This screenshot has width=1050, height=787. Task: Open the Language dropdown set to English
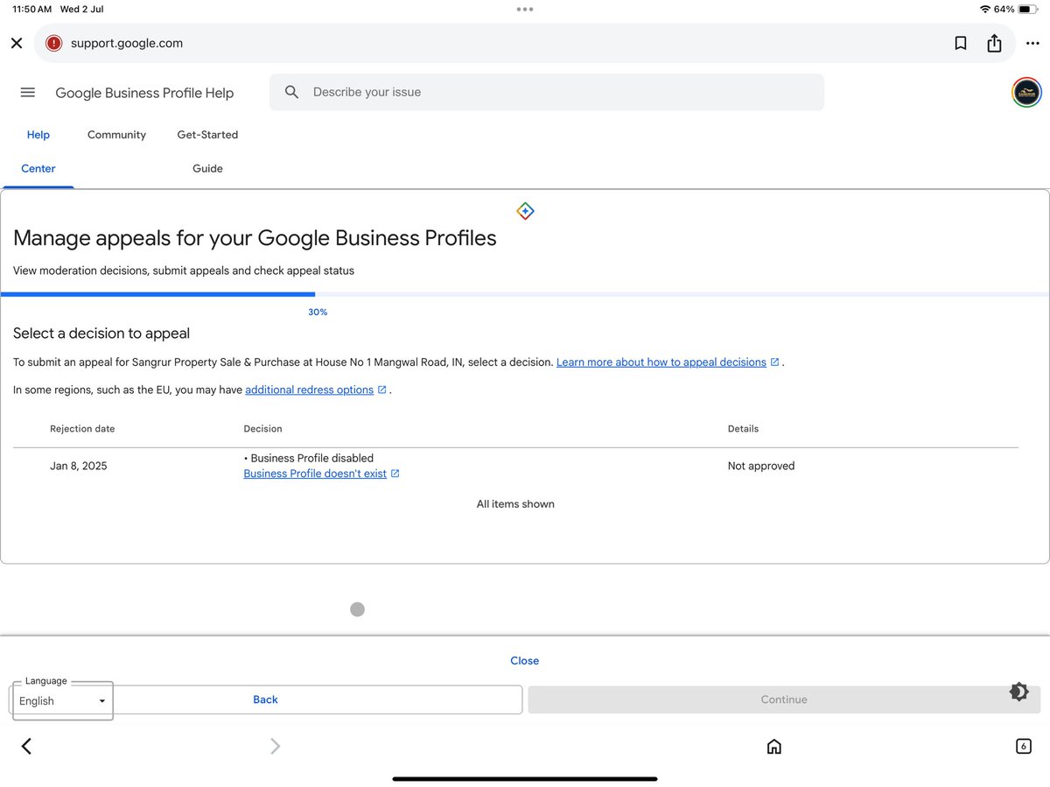click(x=63, y=700)
